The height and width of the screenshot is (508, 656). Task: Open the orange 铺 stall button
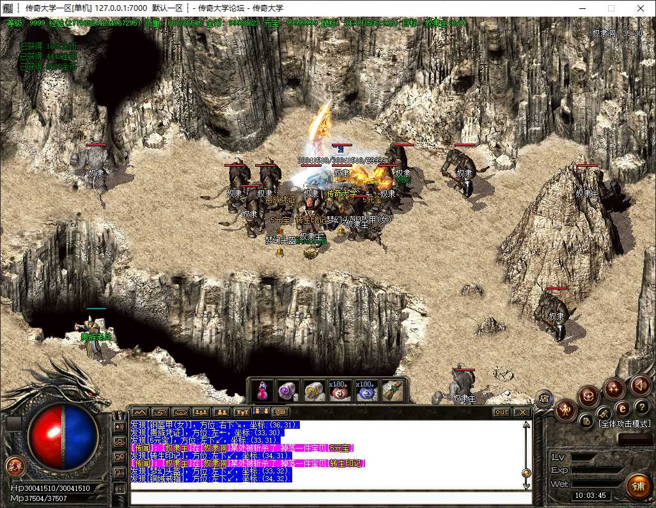tap(637, 486)
